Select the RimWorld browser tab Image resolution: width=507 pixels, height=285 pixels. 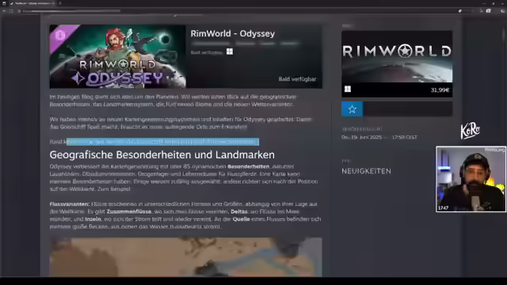click(32, 3)
